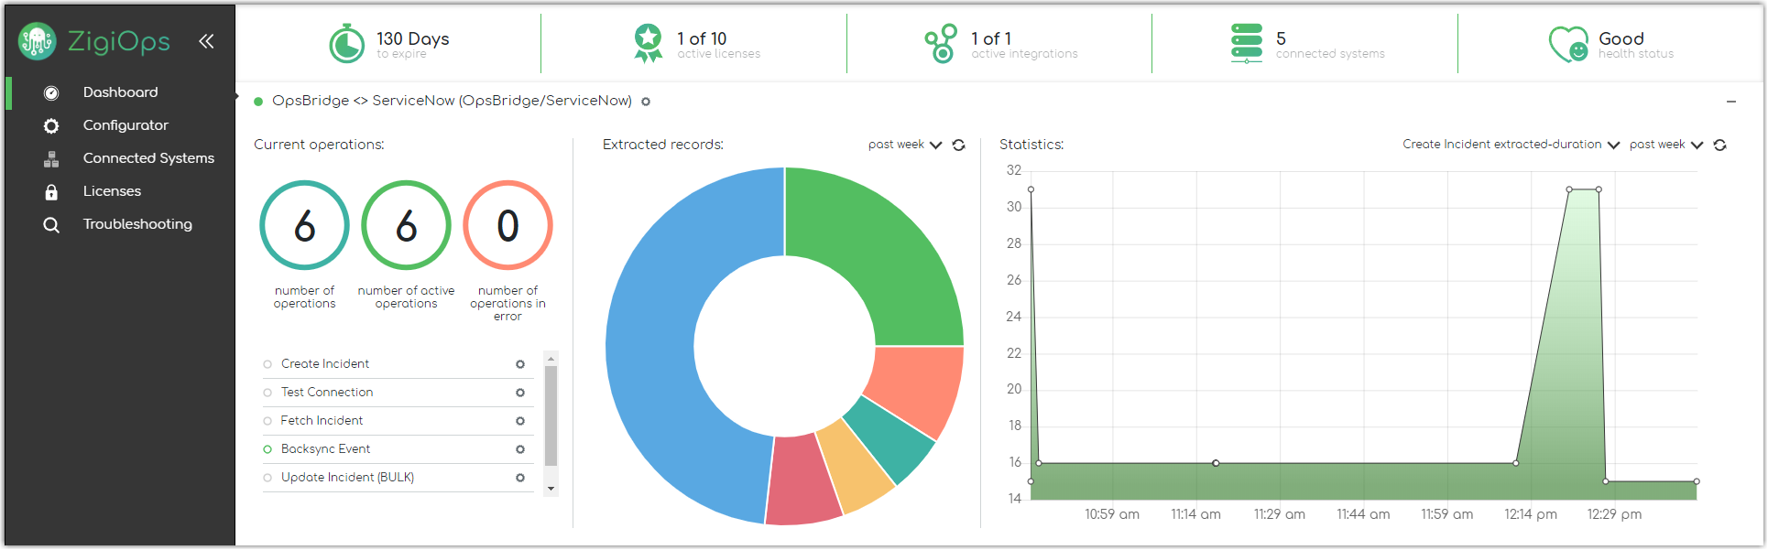Click gear icon next to Create Incident

click(520, 364)
